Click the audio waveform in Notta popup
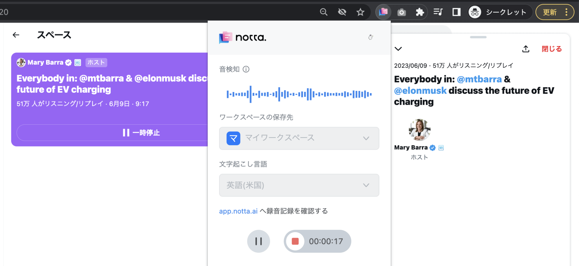The width and height of the screenshot is (579, 266). click(299, 94)
